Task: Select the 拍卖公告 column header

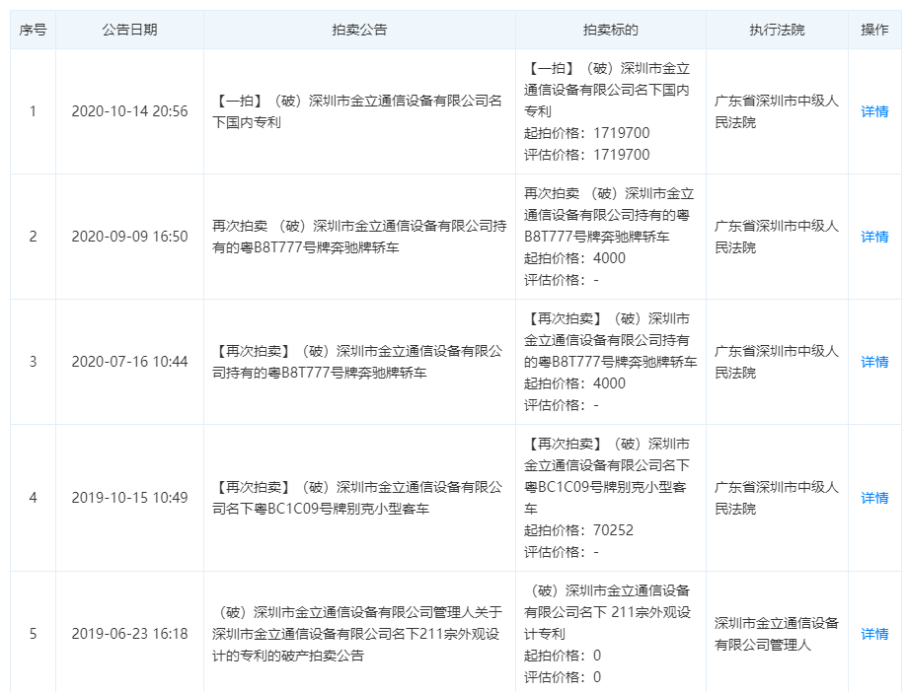Action: click(359, 30)
